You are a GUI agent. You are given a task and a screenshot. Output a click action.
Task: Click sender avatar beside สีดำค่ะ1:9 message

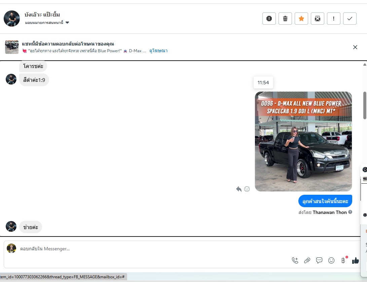point(11,79)
